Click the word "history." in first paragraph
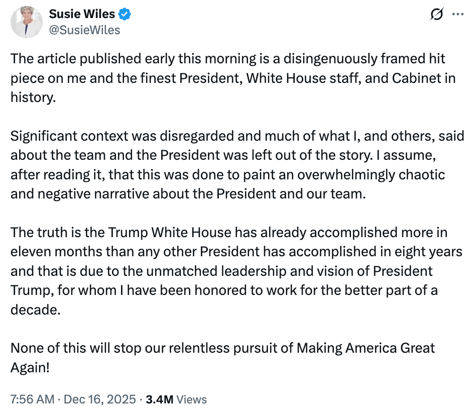Image resolution: width=474 pixels, height=413 pixels. [33, 97]
